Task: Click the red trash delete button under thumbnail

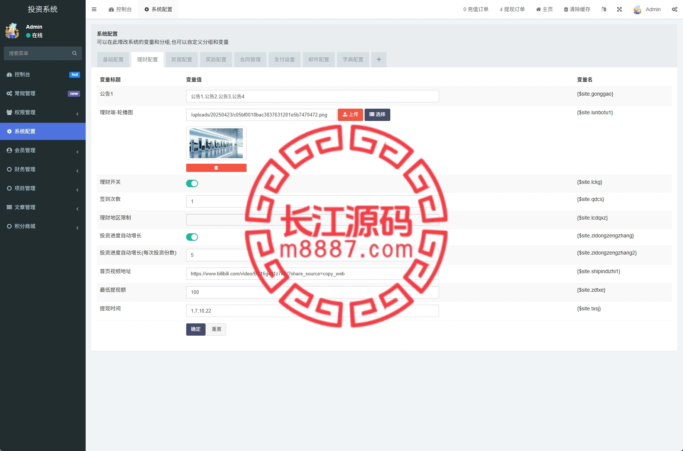Action: 216,168
